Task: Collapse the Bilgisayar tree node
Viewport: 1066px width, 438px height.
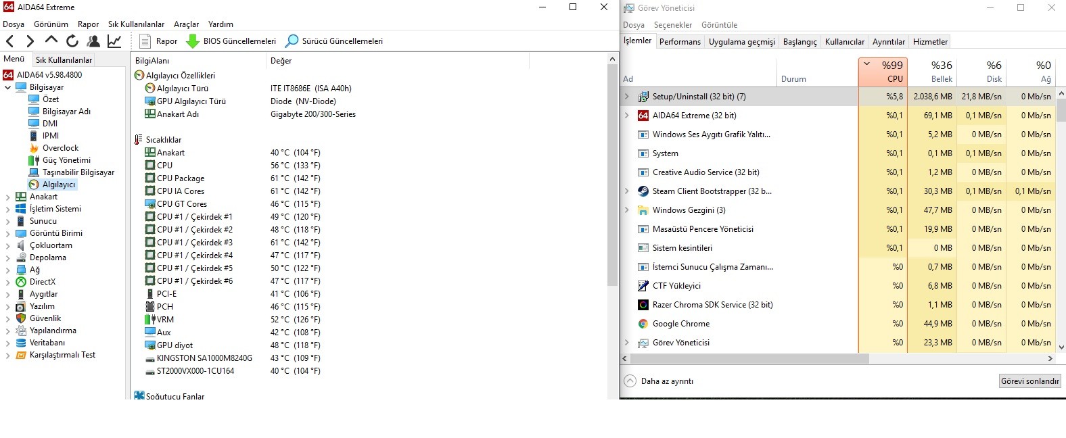Action: 7,87
